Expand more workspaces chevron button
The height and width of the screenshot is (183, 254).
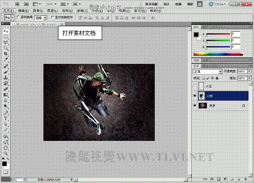click(x=200, y=4)
